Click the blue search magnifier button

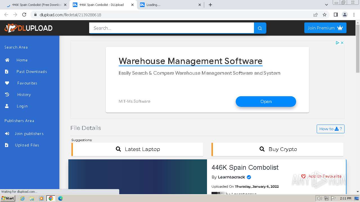pyautogui.click(x=260, y=28)
